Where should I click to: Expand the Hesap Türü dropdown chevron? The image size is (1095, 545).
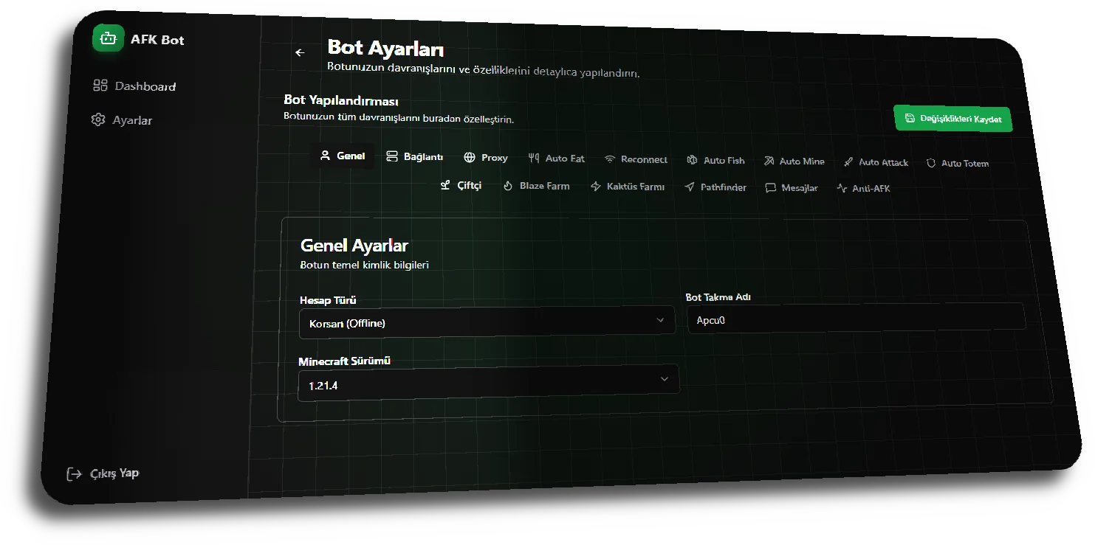click(660, 320)
